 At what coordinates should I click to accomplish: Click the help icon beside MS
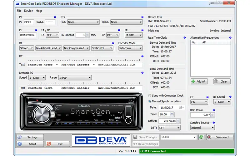coord(142,30)
